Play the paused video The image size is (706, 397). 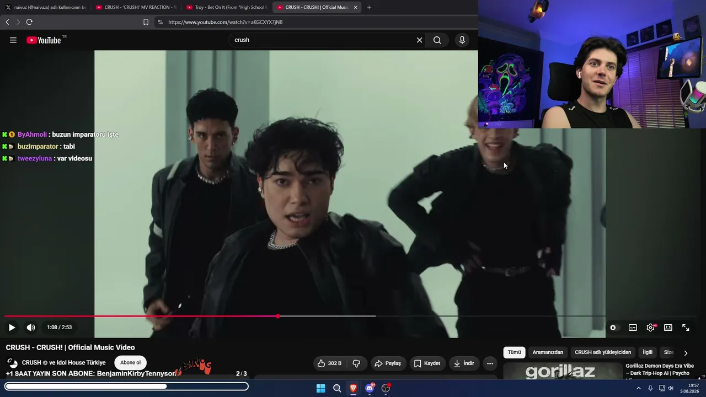click(x=12, y=328)
